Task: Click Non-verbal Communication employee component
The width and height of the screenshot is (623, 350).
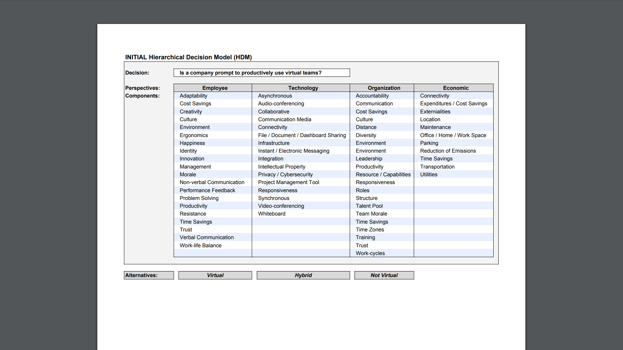Action: [212, 182]
